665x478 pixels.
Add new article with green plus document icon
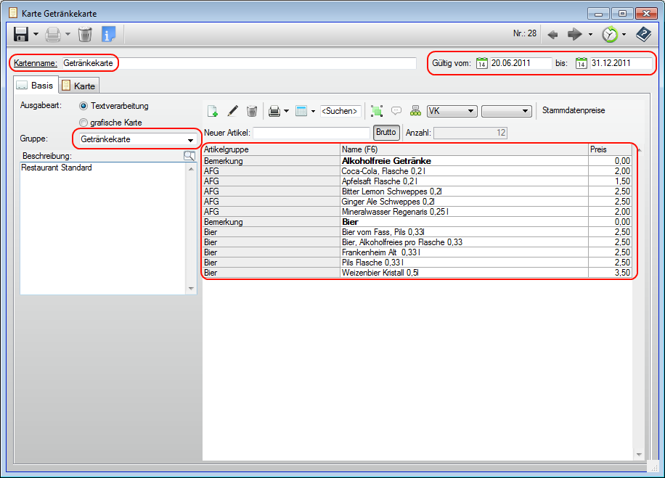click(213, 111)
